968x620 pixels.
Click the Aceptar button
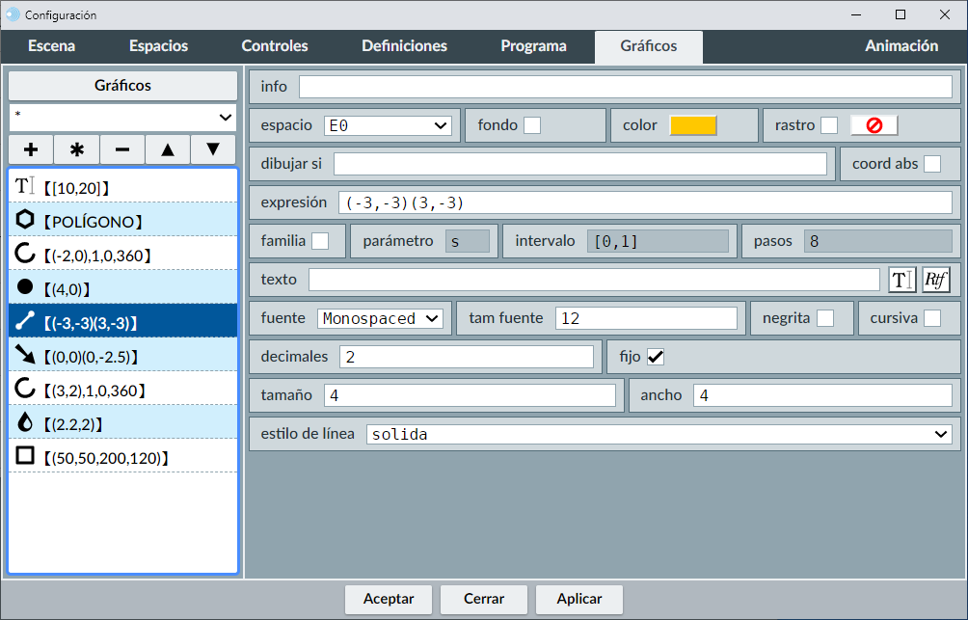(x=389, y=599)
